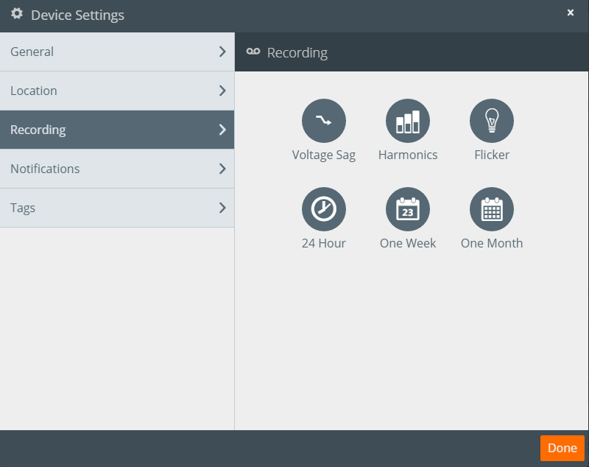Select the Voltage Sag recording icon
The image size is (589, 467).
coord(324,120)
